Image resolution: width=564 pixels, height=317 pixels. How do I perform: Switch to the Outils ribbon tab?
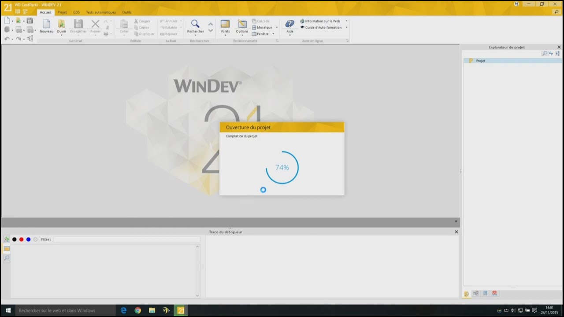(127, 12)
